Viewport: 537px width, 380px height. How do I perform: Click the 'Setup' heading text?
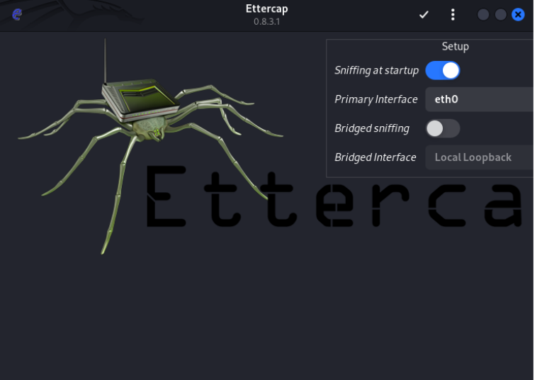(x=455, y=47)
